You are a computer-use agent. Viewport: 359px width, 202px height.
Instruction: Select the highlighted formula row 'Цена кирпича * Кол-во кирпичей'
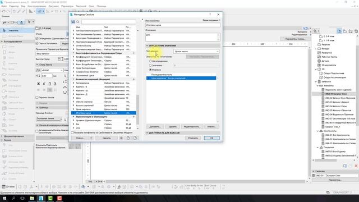181,78
